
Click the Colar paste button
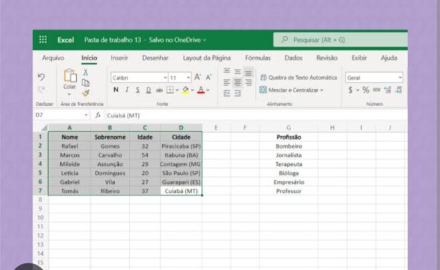pos(69,79)
